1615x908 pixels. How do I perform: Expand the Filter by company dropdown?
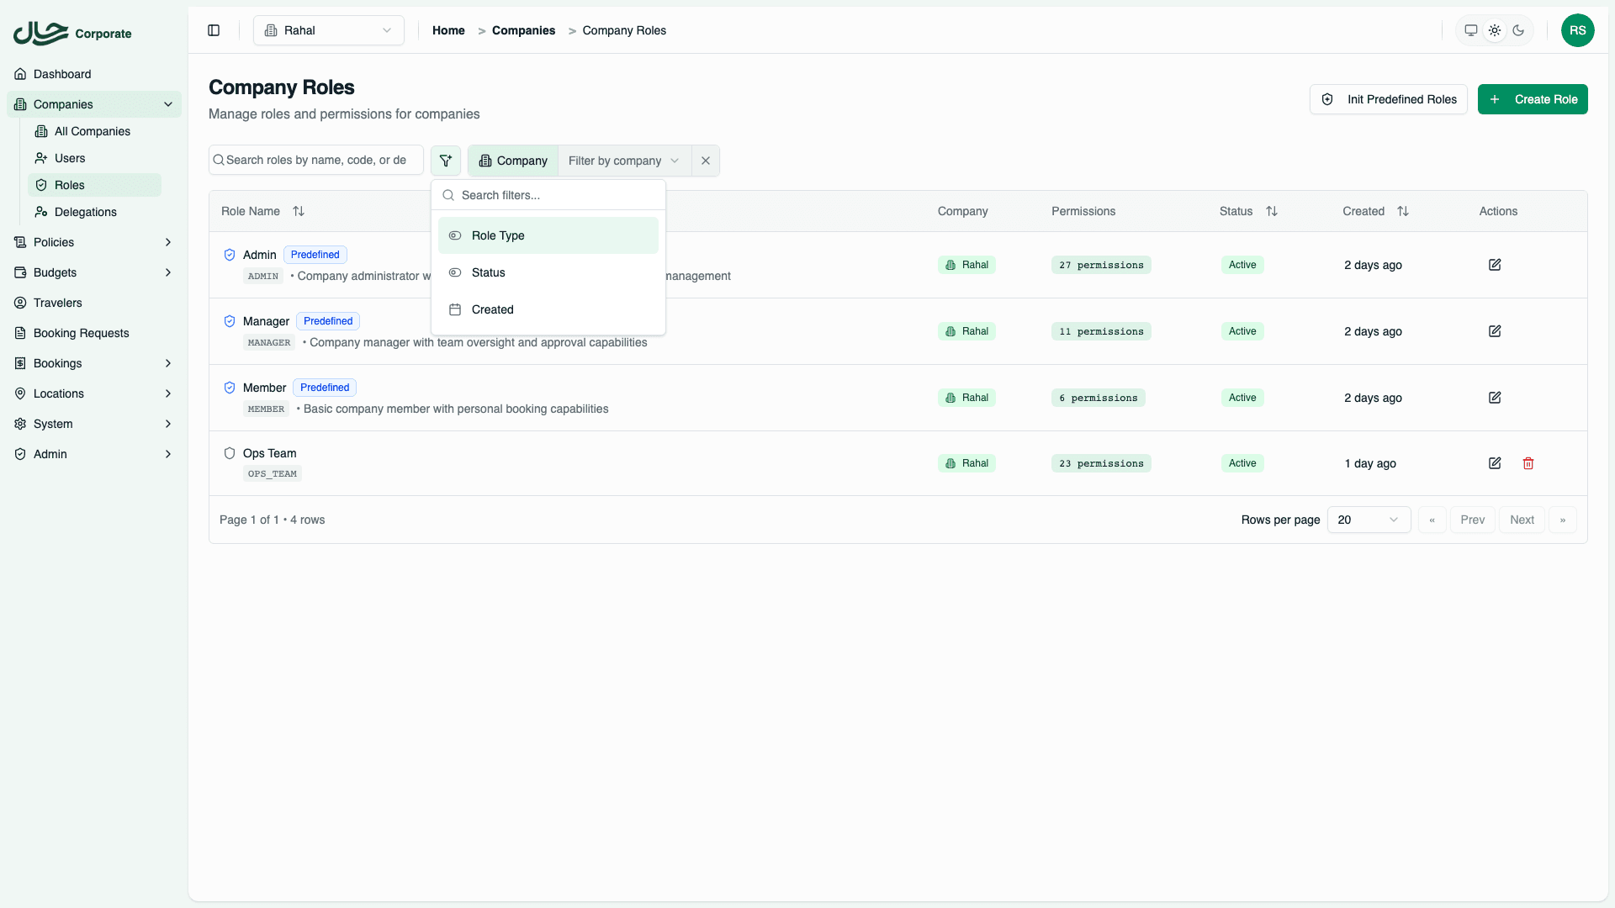pyautogui.click(x=622, y=161)
